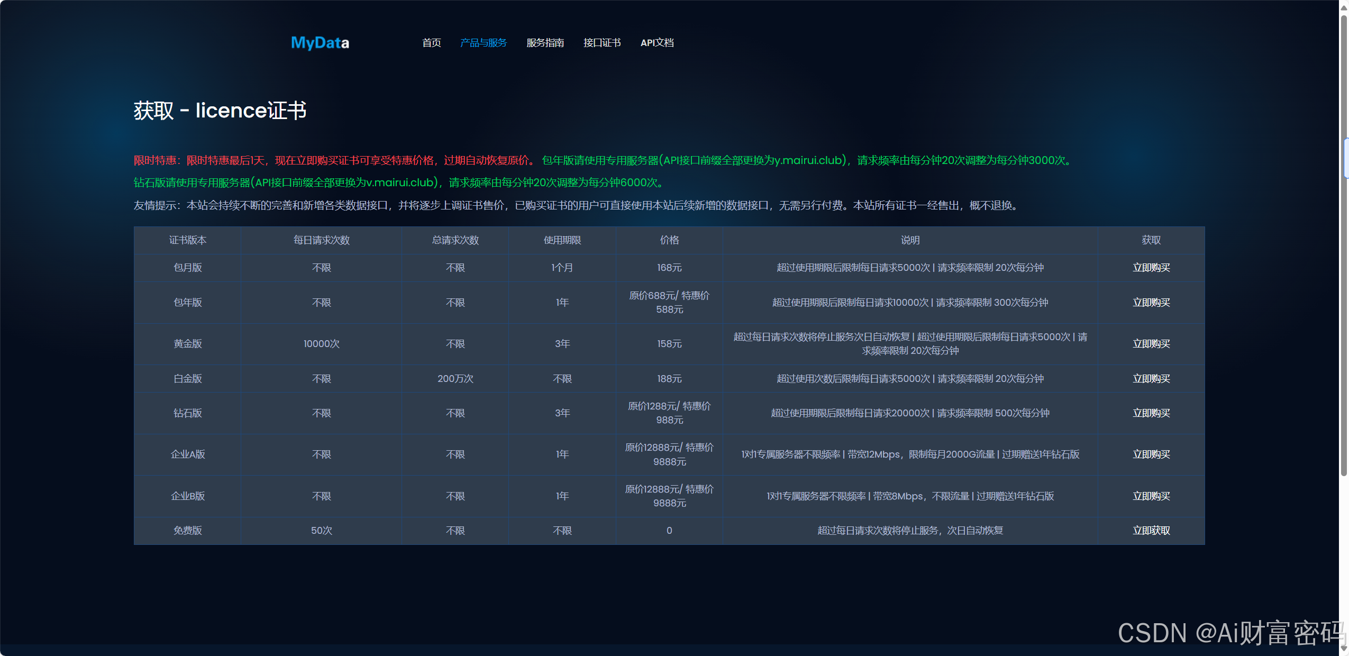The width and height of the screenshot is (1349, 656).
Task: Click 立即购买 in the 企业B版 row
Action: (1151, 496)
